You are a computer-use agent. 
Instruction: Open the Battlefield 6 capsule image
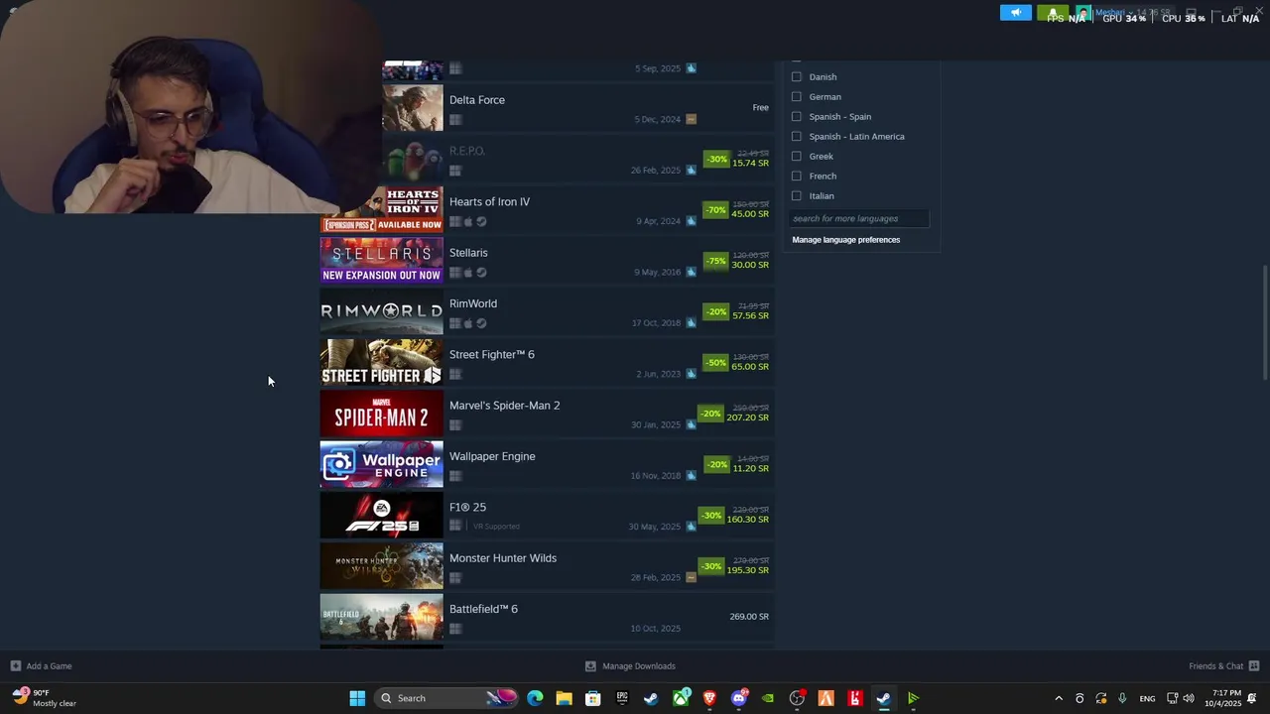(x=382, y=617)
